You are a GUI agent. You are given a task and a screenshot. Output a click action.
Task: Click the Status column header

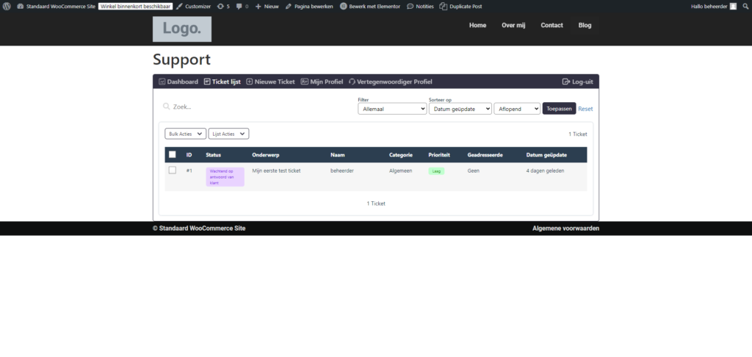pos(214,155)
